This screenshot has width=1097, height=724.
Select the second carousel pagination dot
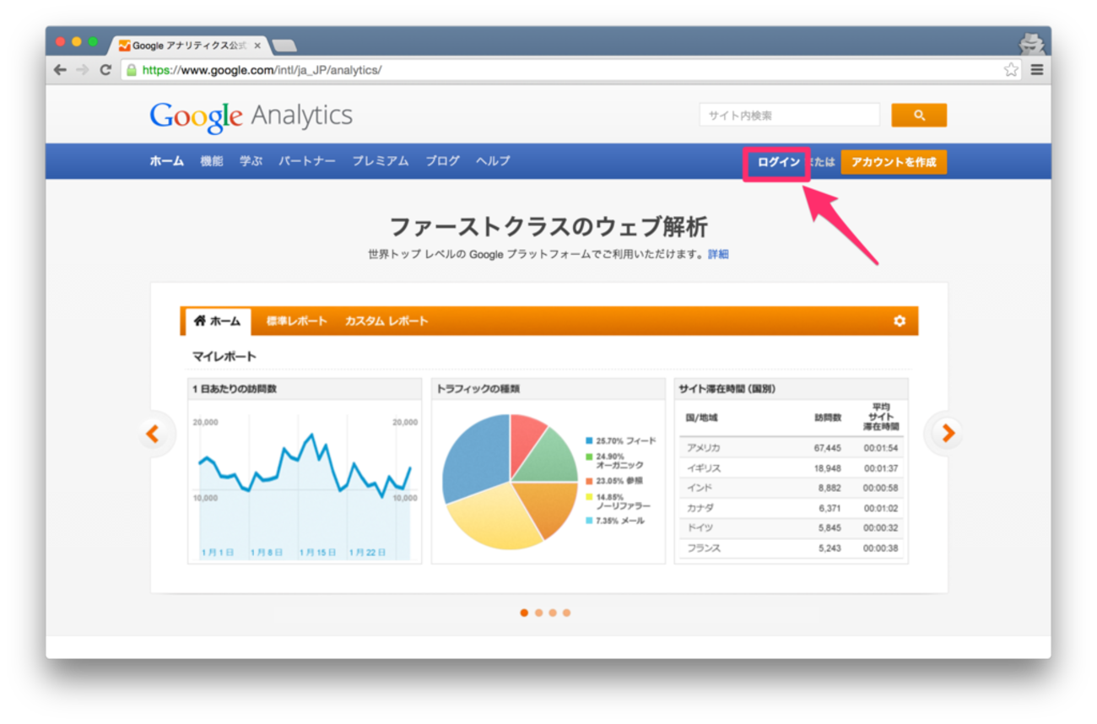[538, 613]
